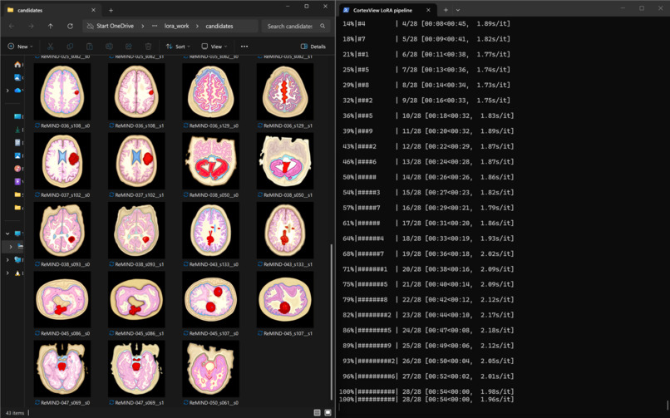The image size is (670, 418).
Task: Open Documents shortcut in the Explorer sidebar
Action: click(x=17, y=142)
